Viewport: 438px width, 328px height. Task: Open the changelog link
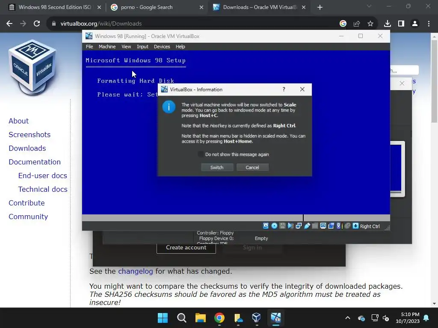(136, 271)
